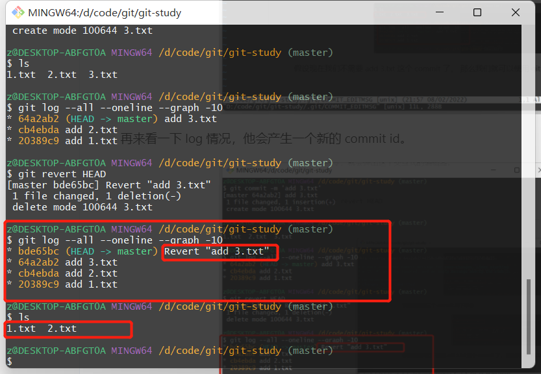541x374 pixels.
Task: Click the window title MINGW64:/d/code/git/git-study
Action: pyautogui.click(x=105, y=13)
